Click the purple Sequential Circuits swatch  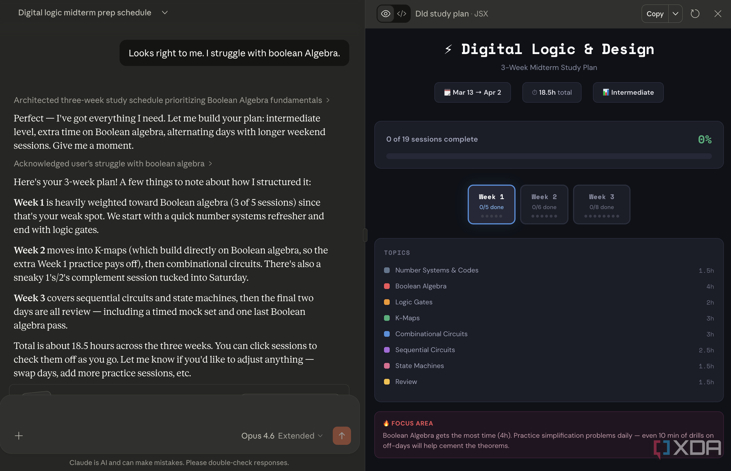[x=387, y=350]
